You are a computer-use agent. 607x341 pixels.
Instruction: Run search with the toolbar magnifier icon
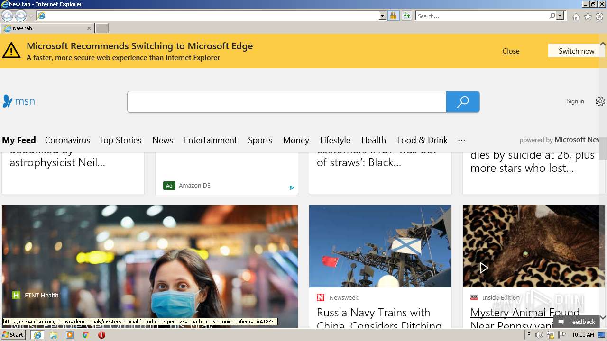pos(552,16)
